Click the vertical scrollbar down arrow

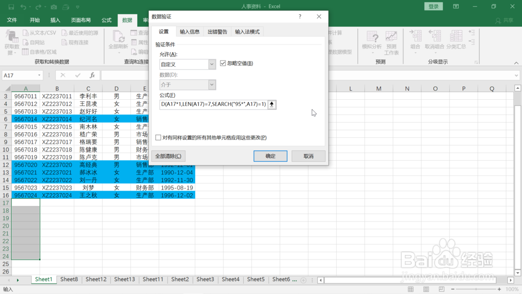pos(517,273)
